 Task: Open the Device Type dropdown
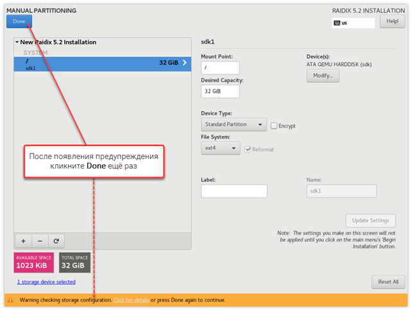pyautogui.click(x=233, y=125)
